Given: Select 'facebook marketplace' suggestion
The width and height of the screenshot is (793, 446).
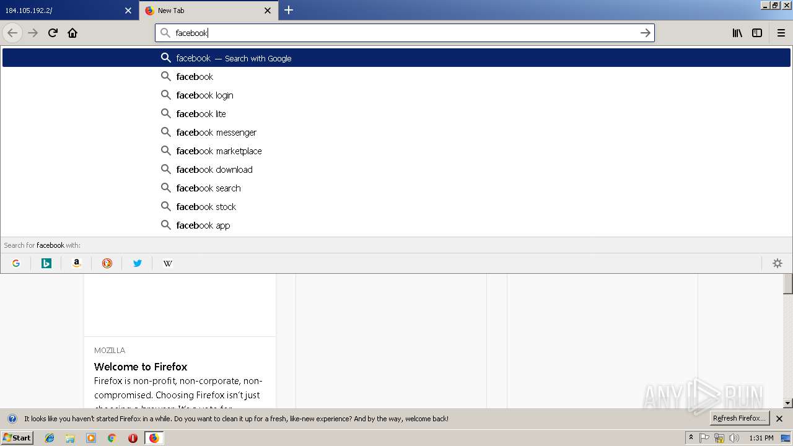Looking at the screenshot, I should (x=396, y=151).
